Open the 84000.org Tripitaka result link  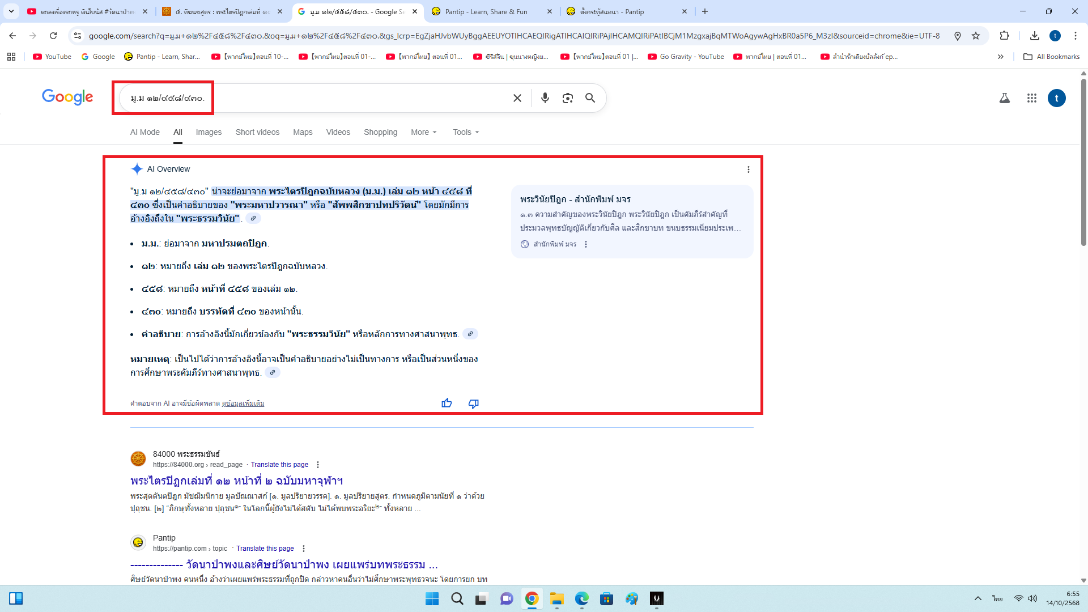pos(236,481)
